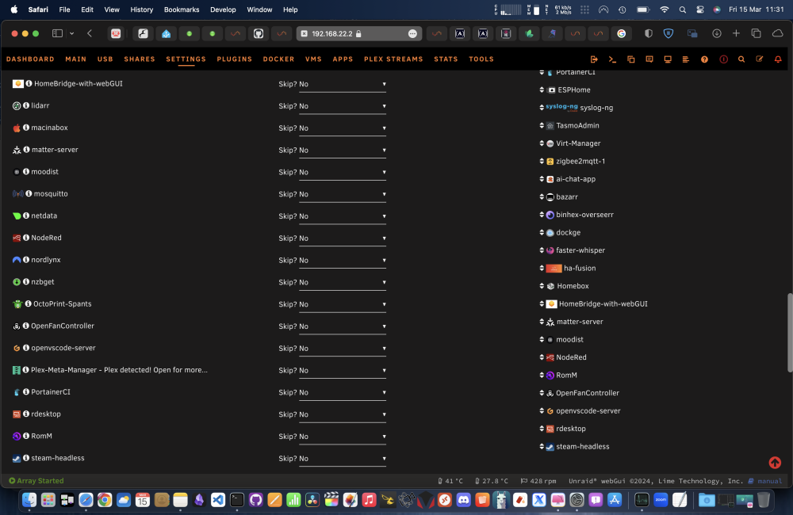Open the Skip dropdown for mosquitto
The image size is (793, 515).
(343, 194)
